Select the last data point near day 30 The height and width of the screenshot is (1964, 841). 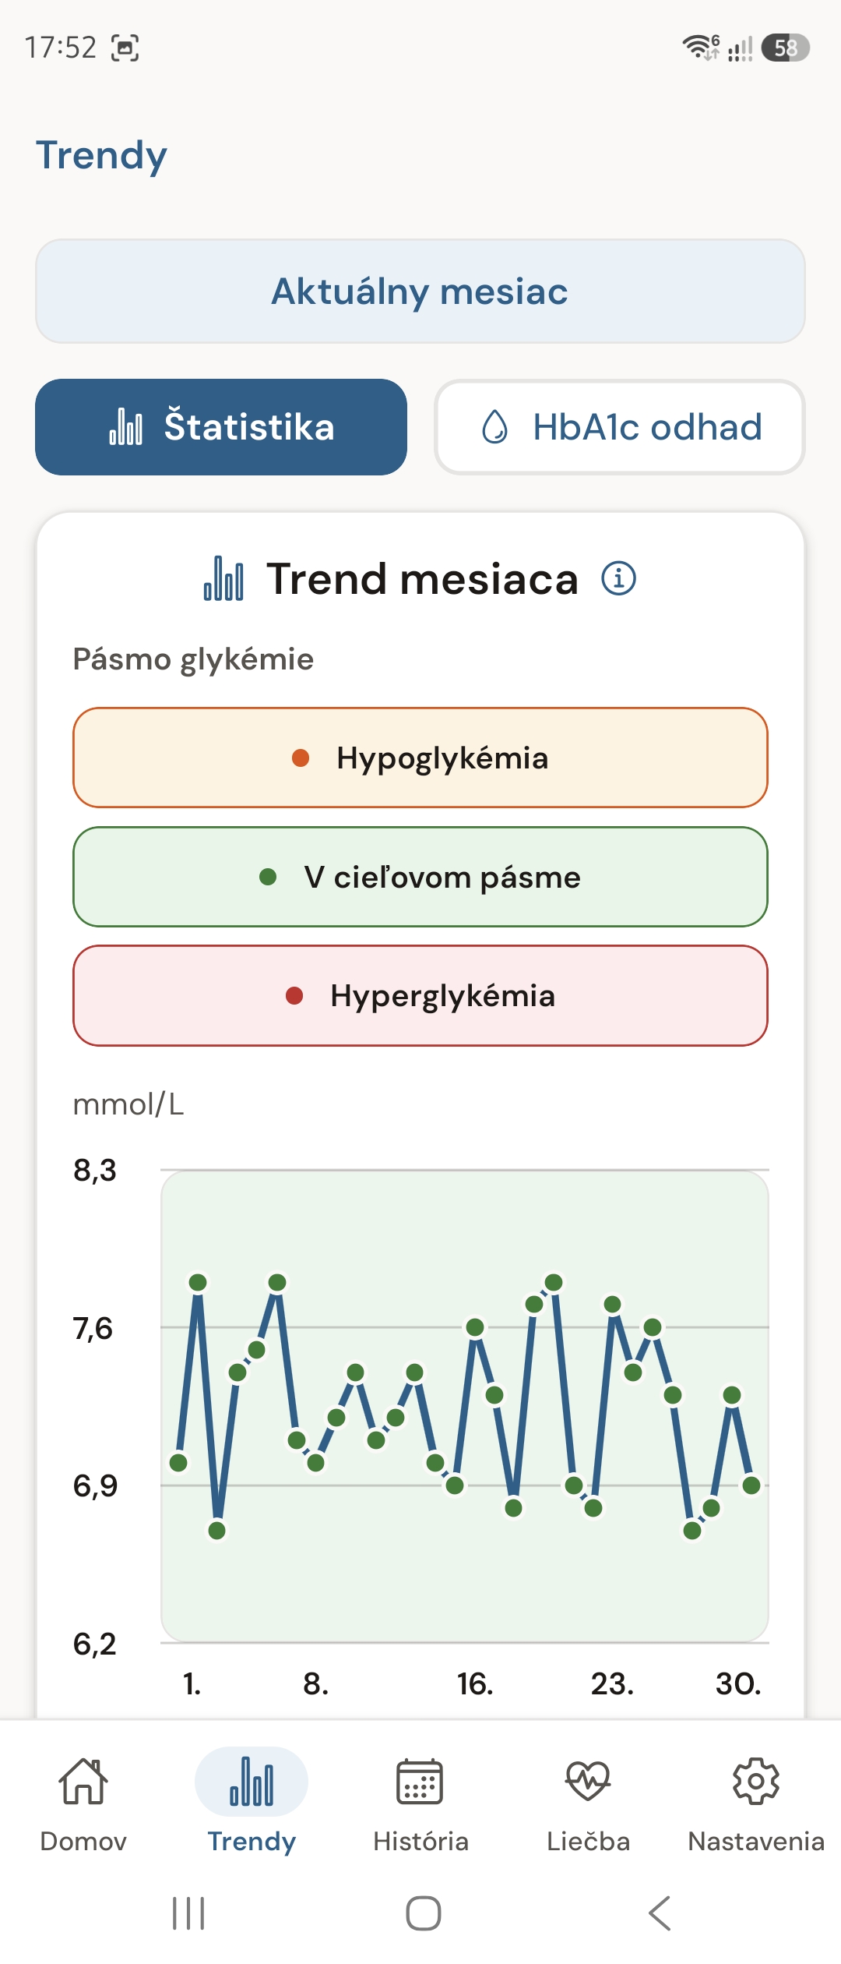pos(751,1485)
